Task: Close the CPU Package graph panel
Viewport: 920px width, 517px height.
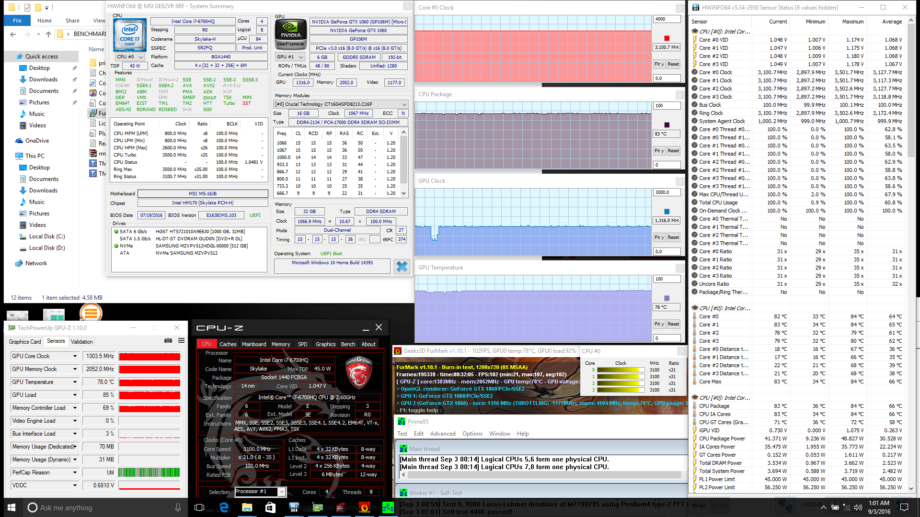Action: click(680, 95)
